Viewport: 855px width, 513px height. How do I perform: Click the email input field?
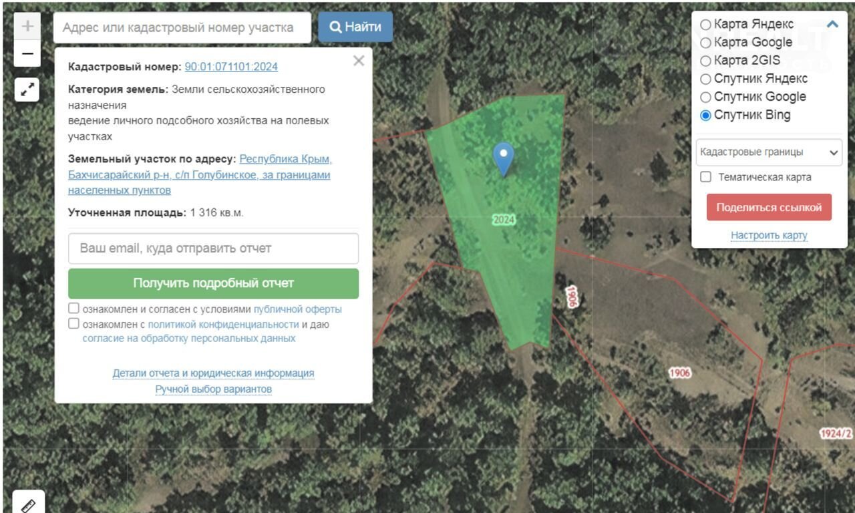tap(214, 248)
